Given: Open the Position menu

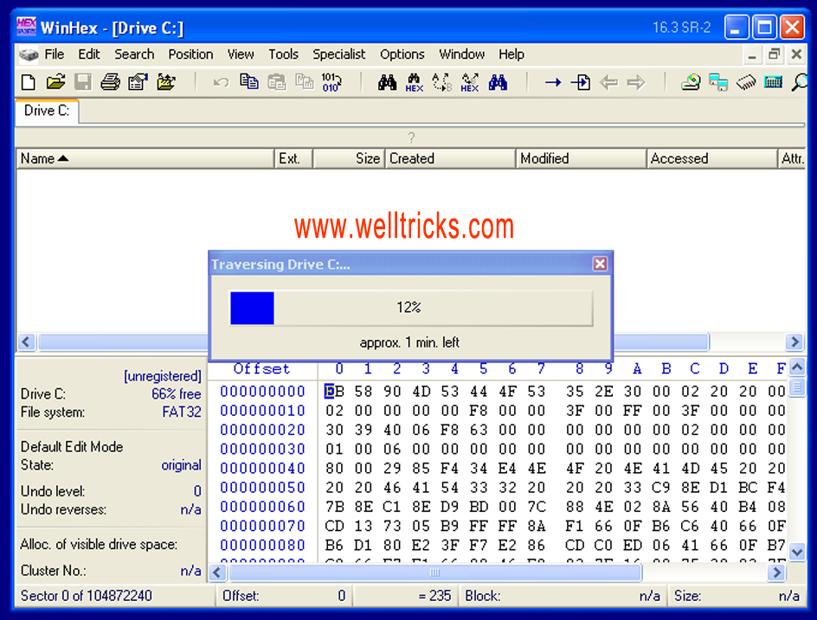Looking at the screenshot, I should (x=190, y=54).
